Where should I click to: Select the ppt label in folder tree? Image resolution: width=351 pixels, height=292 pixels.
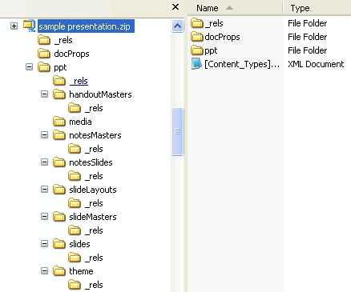[60, 67]
